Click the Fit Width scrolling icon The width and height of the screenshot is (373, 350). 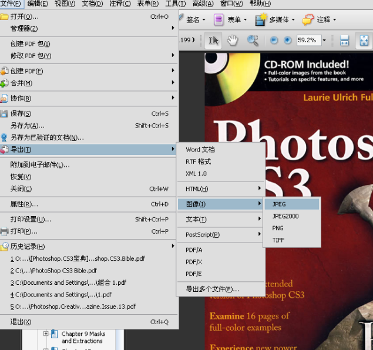point(344,41)
